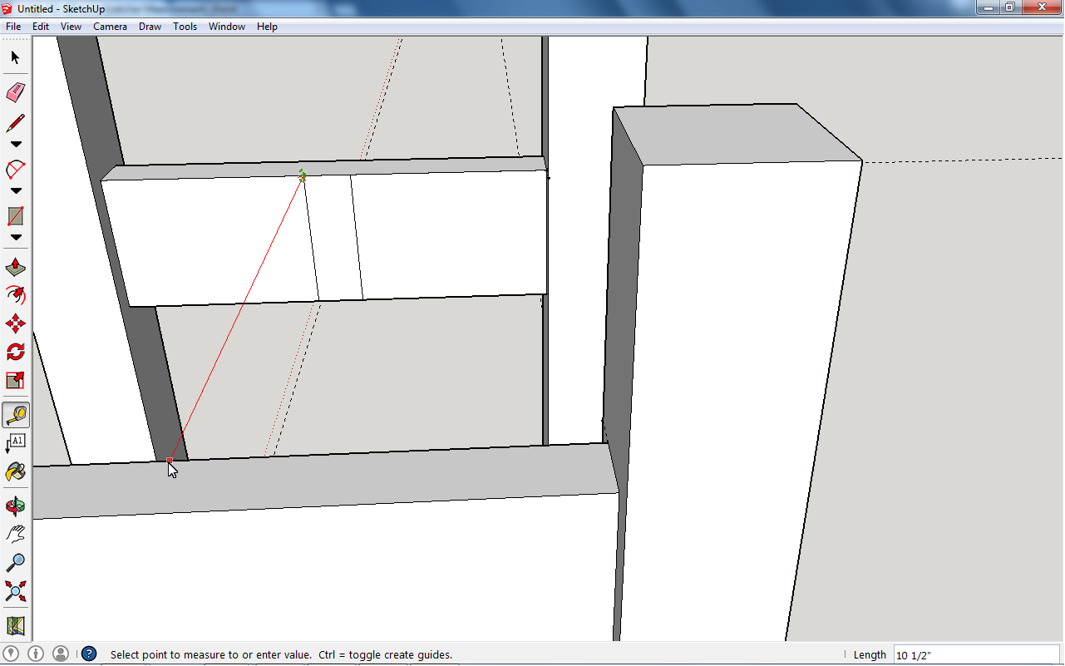Open the shape tool flyout arrow
The image size is (1065, 666).
(14, 237)
